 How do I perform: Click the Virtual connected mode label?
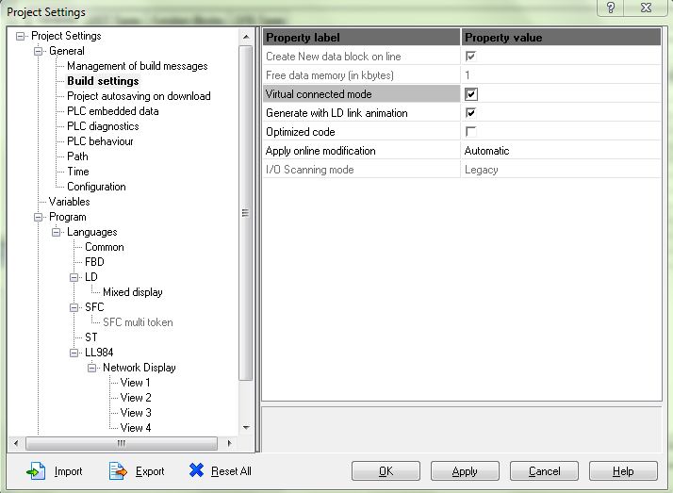pos(319,94)
